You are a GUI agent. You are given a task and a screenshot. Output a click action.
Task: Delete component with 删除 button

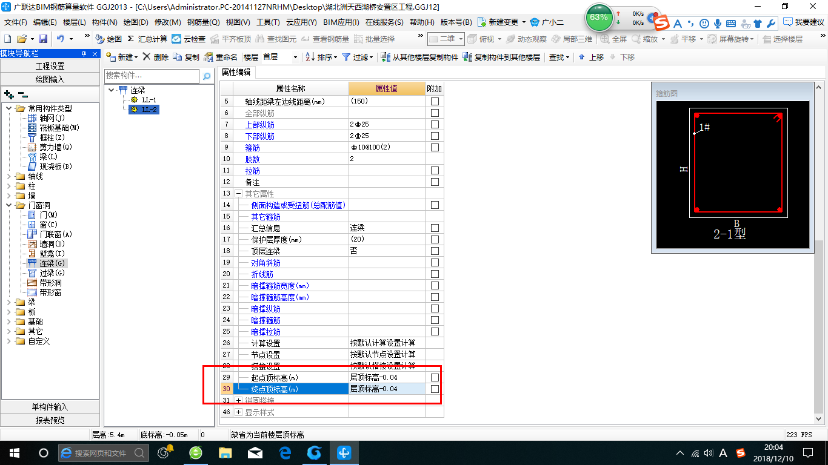[x=156, y=57]
